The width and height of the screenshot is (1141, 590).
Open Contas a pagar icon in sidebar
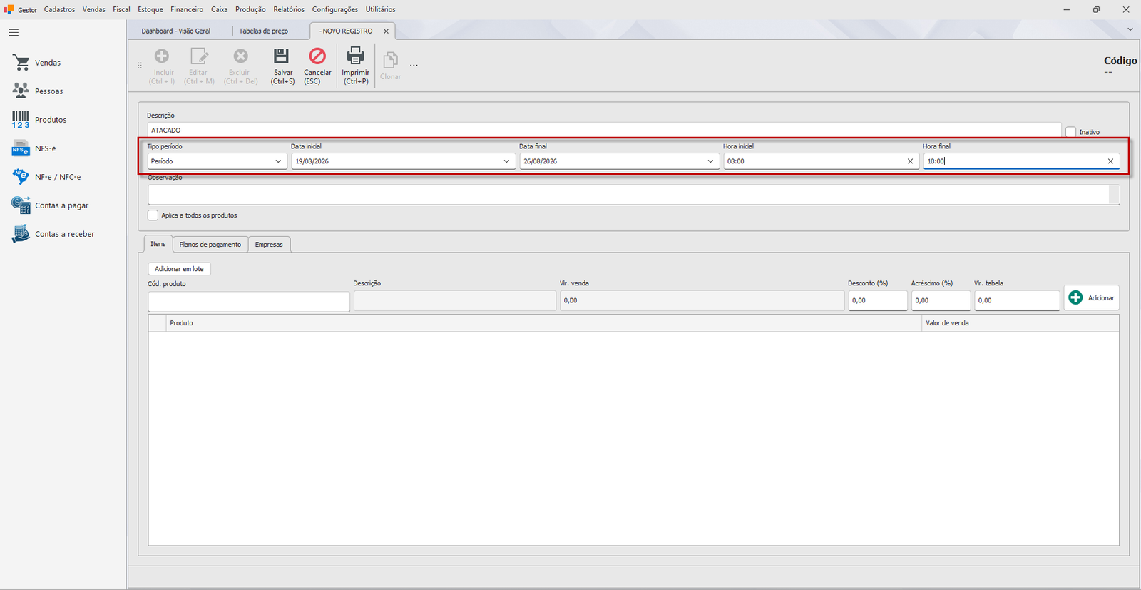pos(21,205)
